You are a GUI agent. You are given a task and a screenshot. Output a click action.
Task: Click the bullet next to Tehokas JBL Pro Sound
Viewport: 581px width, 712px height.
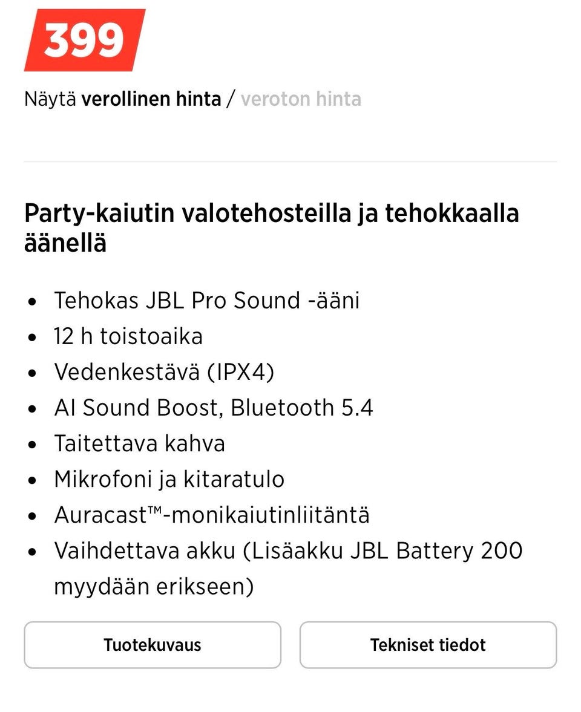[33, 301]
